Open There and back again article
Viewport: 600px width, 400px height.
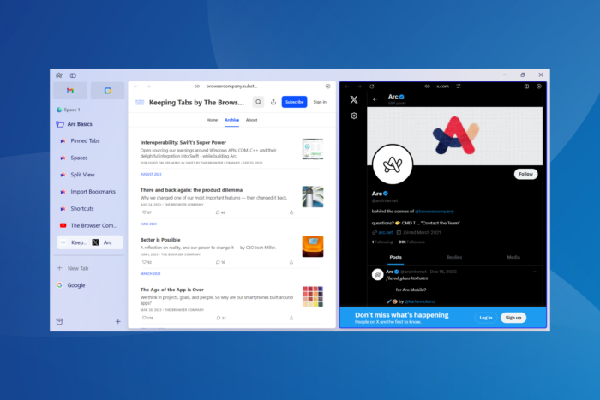click(191, 189)
